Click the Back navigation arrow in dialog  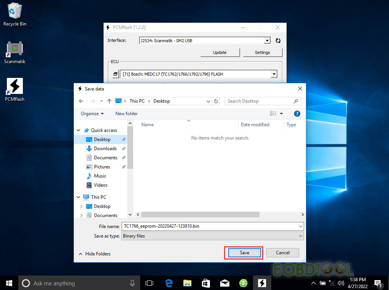[x=81, y=101]
